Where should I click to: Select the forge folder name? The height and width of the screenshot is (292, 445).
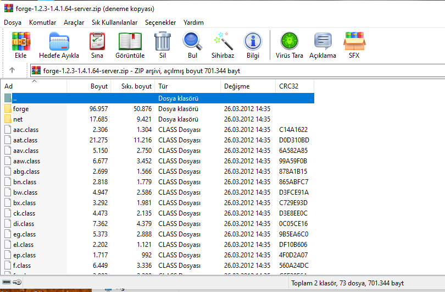[21, 109]
